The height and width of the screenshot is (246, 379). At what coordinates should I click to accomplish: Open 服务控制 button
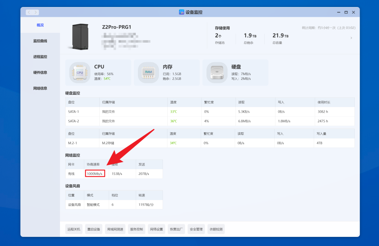tap(137, 229)
